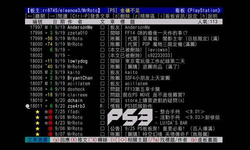
Task: Open the [h]說明 help command
Action: point(209,16)
